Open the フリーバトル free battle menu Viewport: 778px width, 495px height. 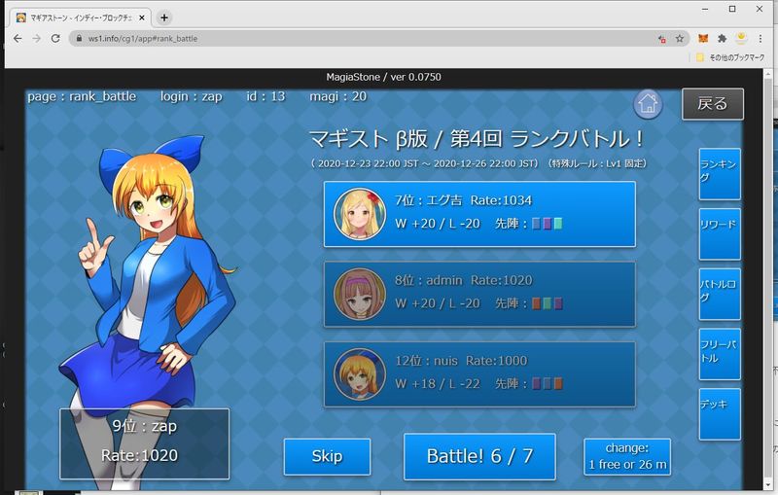[x=720, y=354]
